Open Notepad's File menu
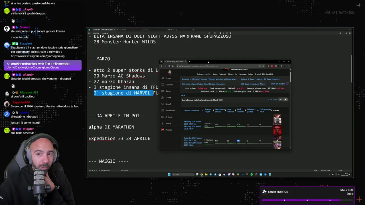Screen dimensions: 365x205 pos(89,33)
